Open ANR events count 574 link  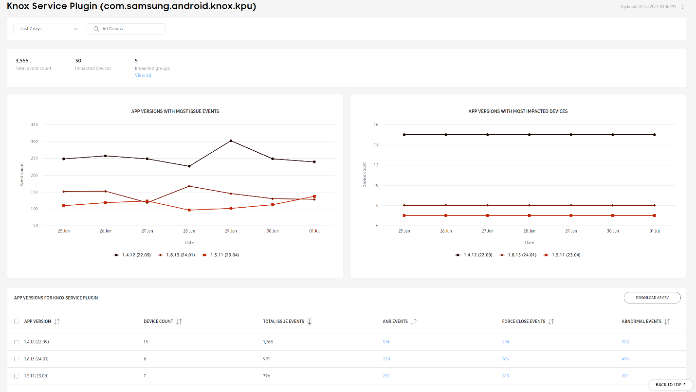386,342
